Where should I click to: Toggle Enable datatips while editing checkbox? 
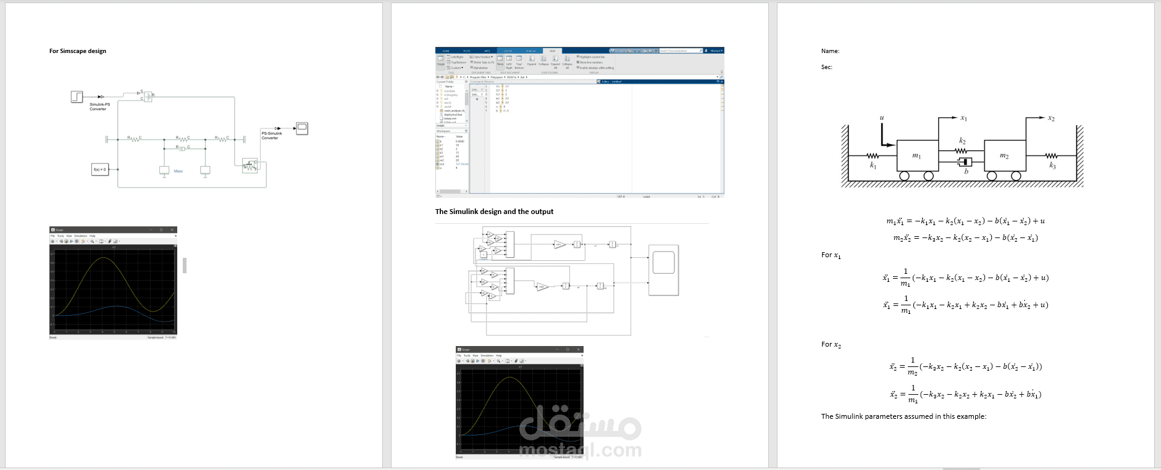pos(578,67)
